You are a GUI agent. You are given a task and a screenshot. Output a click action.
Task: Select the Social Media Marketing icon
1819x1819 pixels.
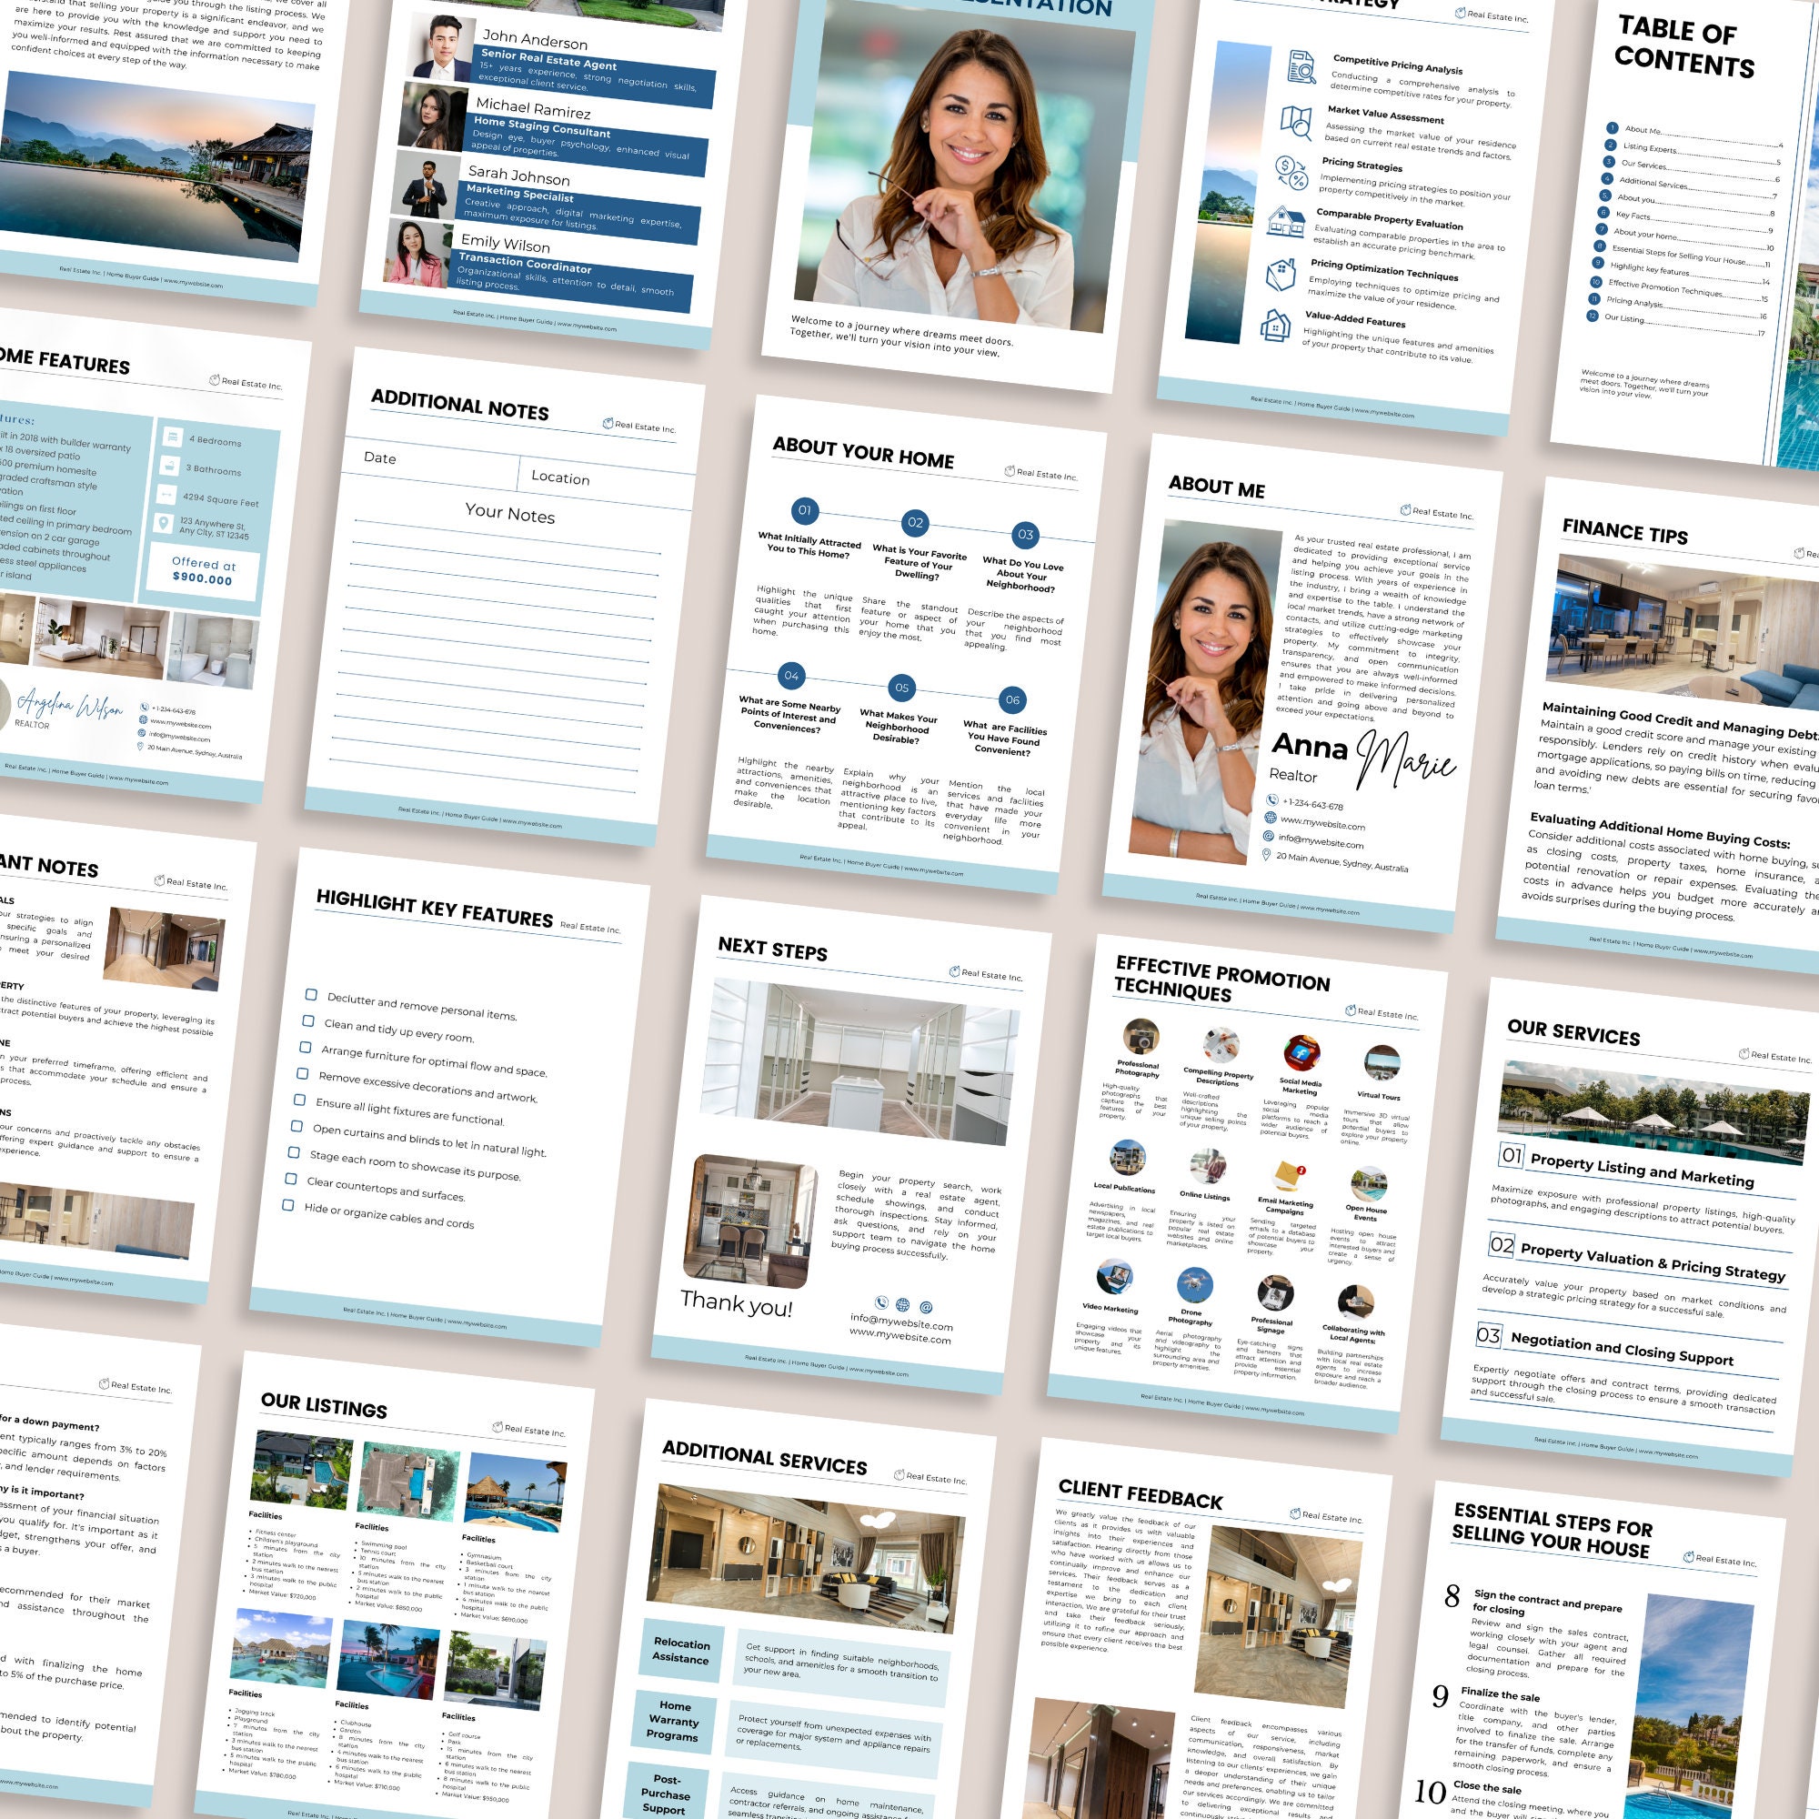click(1301, 1055)
